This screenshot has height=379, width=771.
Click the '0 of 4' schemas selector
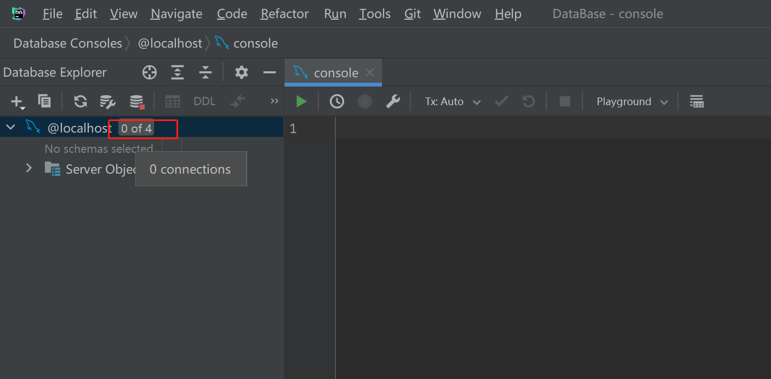(x=136, y=129)
